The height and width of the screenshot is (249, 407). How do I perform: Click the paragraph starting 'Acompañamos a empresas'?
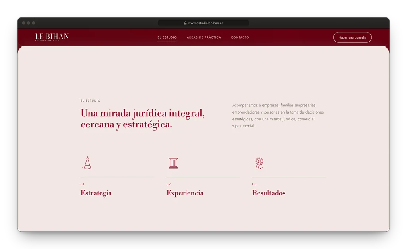278,116
